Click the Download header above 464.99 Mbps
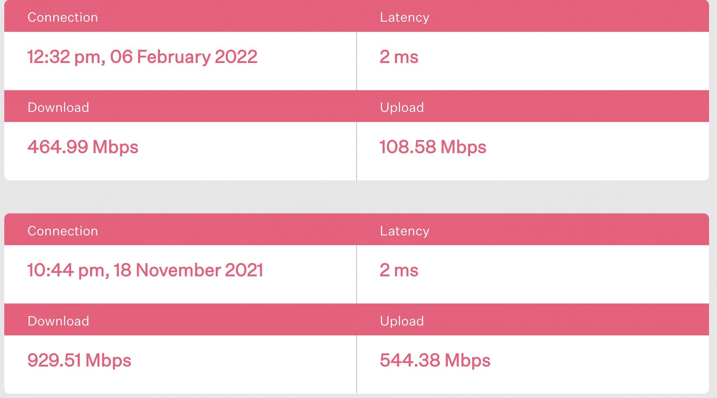Image resolution: width=717 pixels, height=398 pixels. [58, 107]
